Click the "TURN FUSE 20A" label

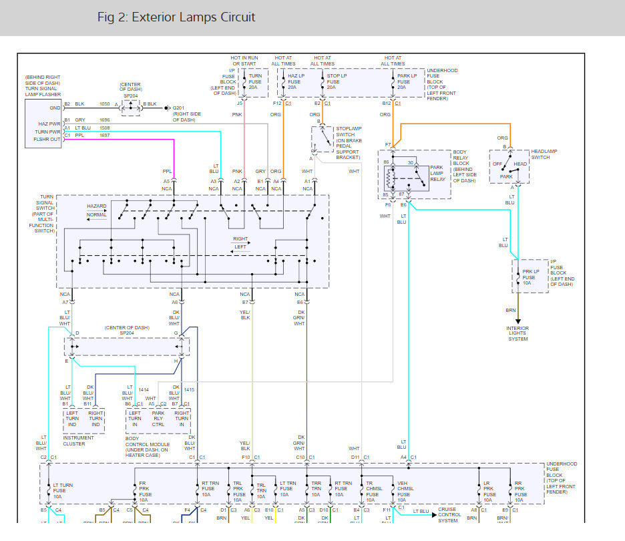click(255, 81)
